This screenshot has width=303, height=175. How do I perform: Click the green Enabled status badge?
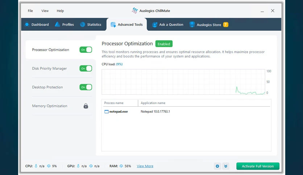pos(164,44)
